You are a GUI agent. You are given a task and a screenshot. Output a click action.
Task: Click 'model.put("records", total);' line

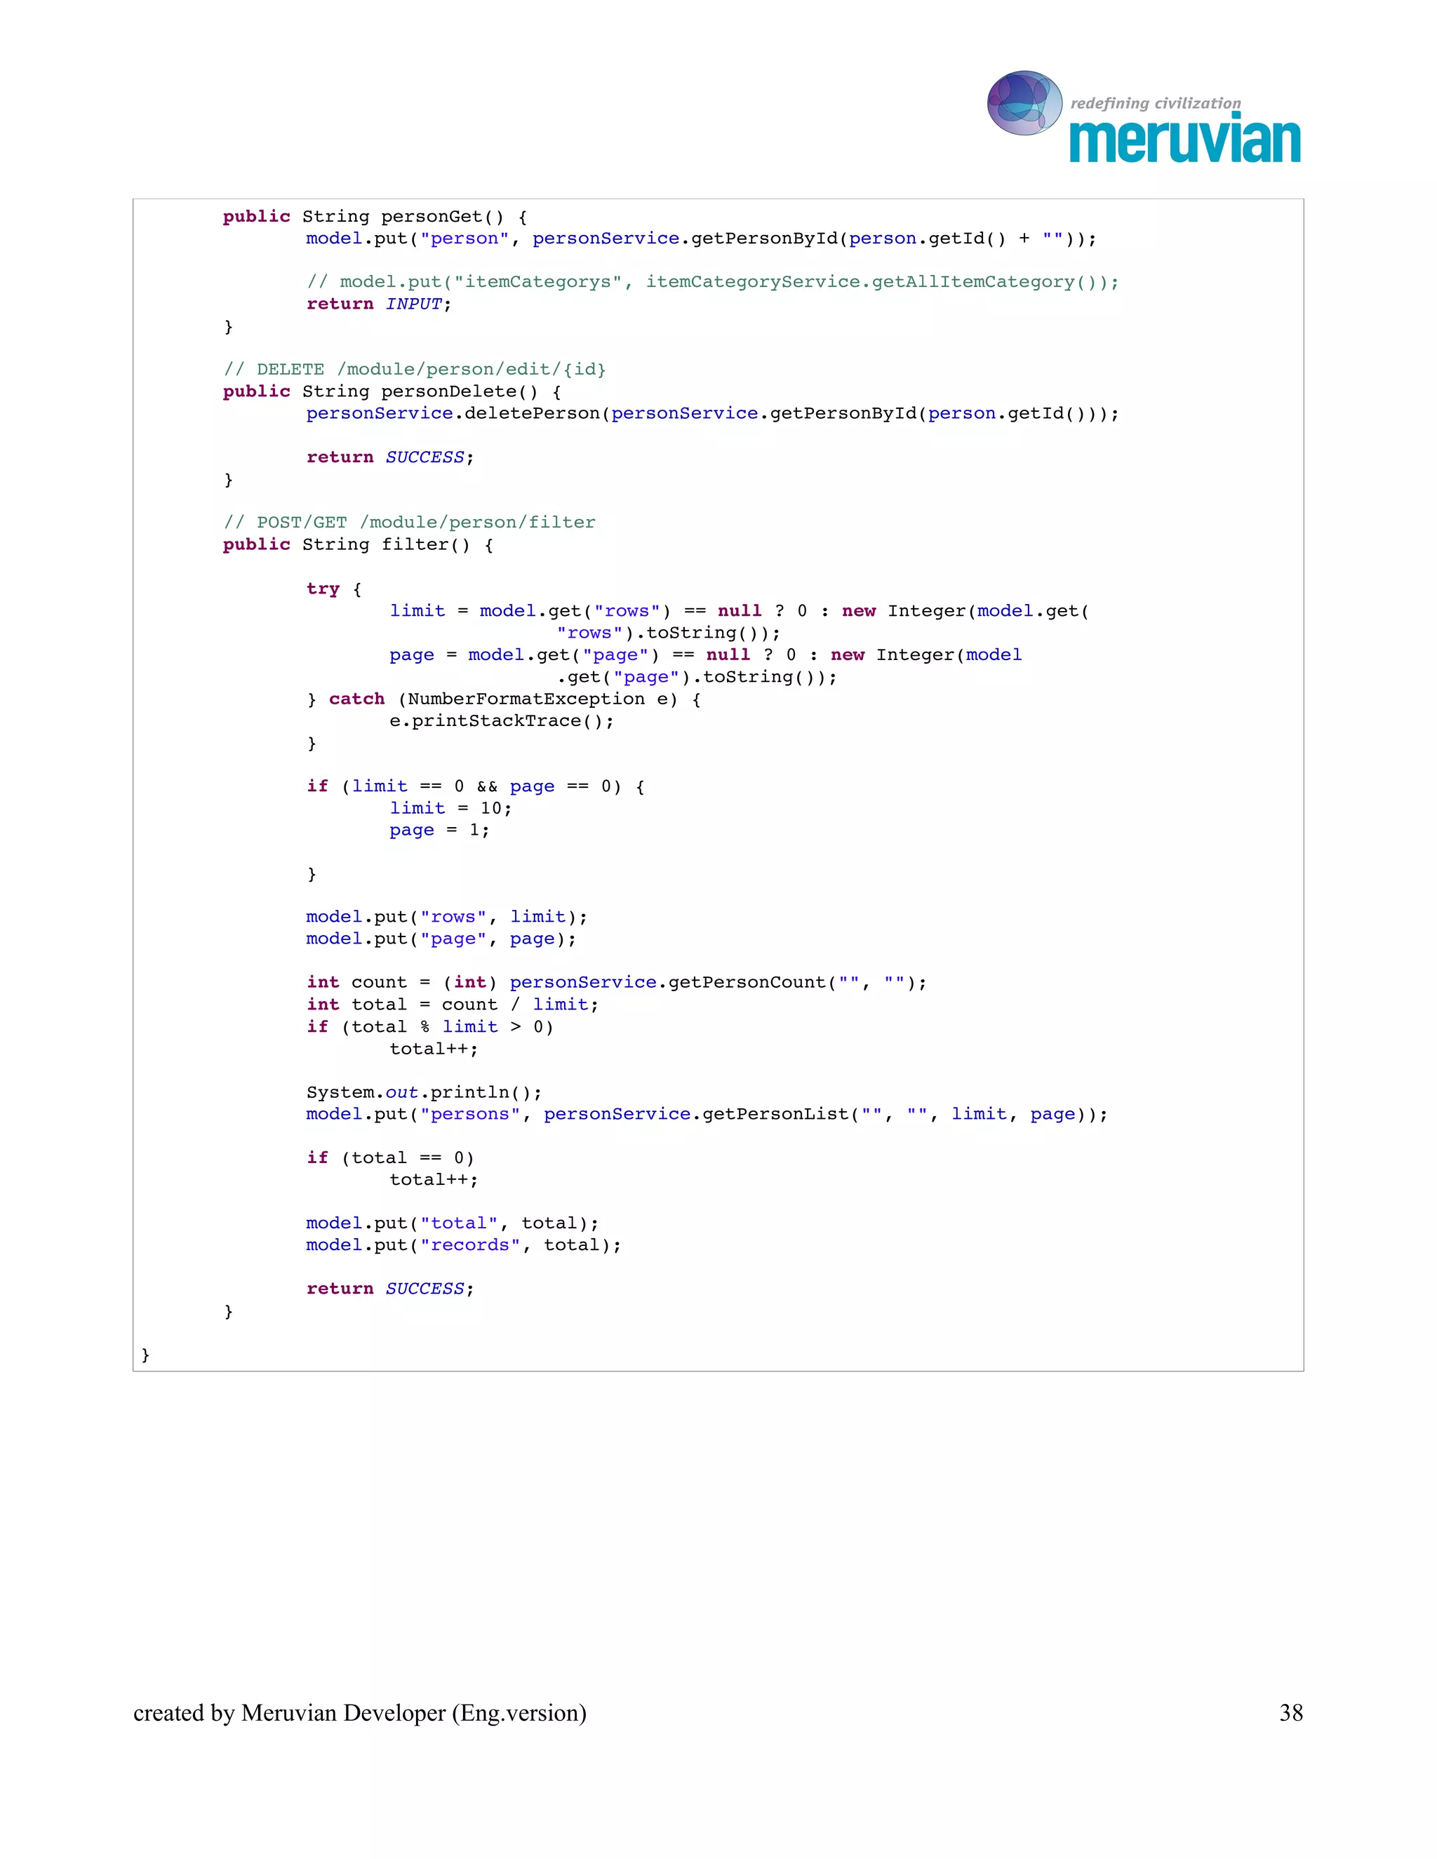[464, 1245]
